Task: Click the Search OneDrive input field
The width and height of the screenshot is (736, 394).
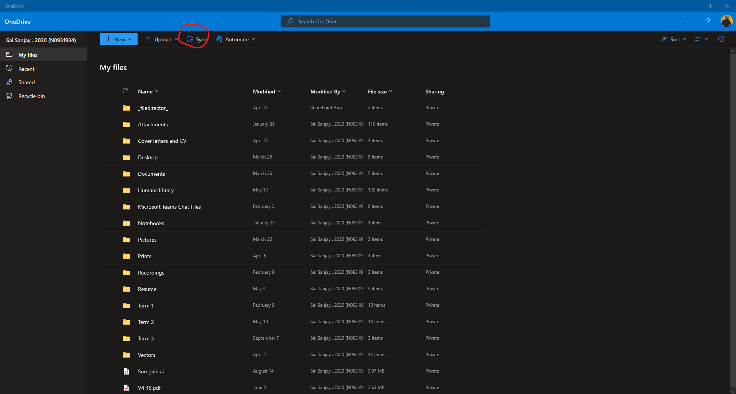Action: [386, 21]
